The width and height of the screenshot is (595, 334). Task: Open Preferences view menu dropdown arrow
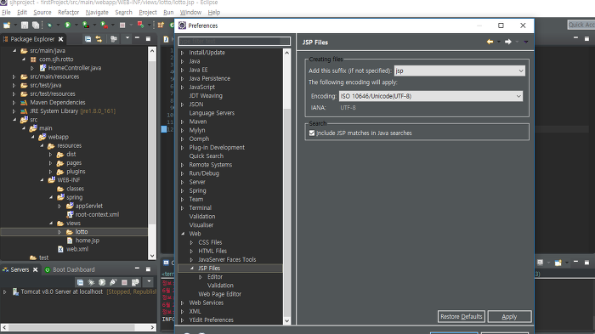point(526,42)
